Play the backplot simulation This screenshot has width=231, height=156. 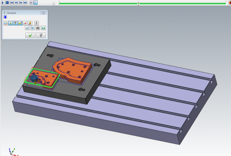(3, 3)
